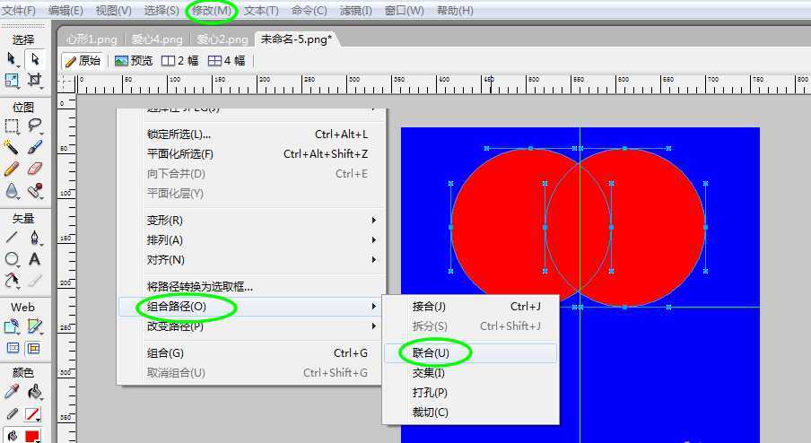Image resolution: width=811 pixels, height=443 pixels.
Task: Pick the Crop tool
Action: [35, 81]
